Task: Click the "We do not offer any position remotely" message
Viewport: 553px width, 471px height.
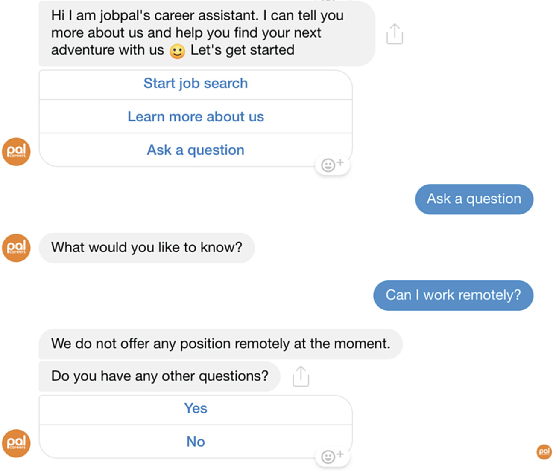Action: 220,344
